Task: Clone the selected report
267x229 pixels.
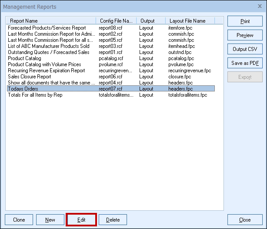Action: [19, 220]
